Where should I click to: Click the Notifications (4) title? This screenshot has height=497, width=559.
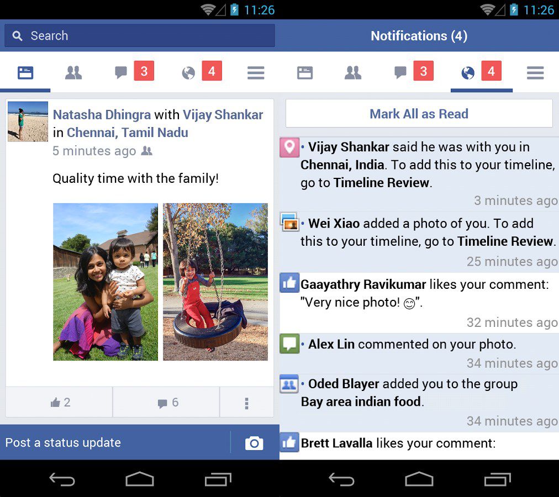419,36
